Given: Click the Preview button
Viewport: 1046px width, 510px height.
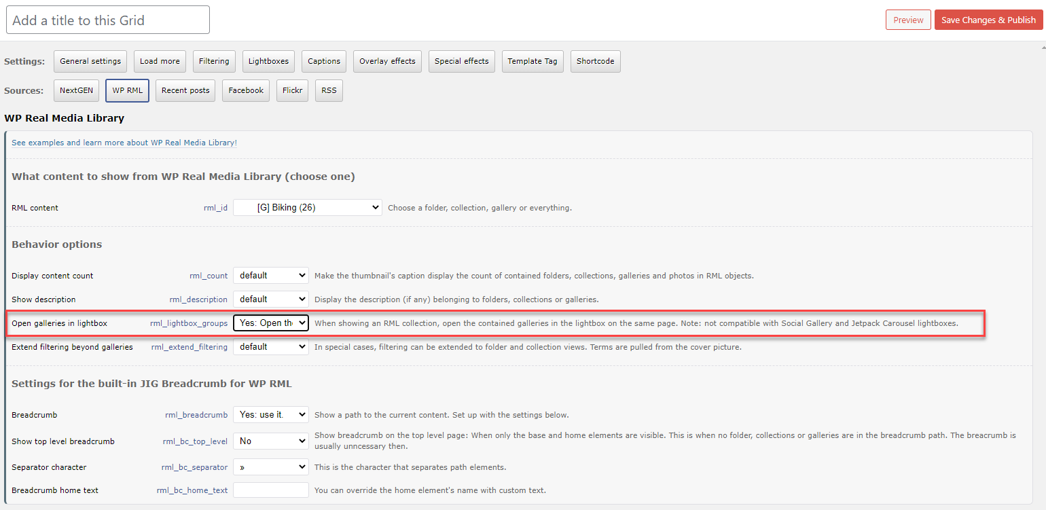Looking at the screenshot, I should (908, 20).
